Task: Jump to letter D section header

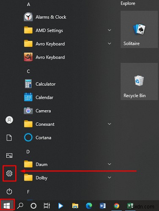Action: pyautogui.click(x=28, y=151)
